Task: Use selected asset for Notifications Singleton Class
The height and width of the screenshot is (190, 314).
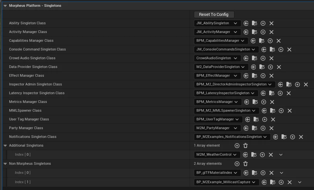Action: [x=276, y=137]
